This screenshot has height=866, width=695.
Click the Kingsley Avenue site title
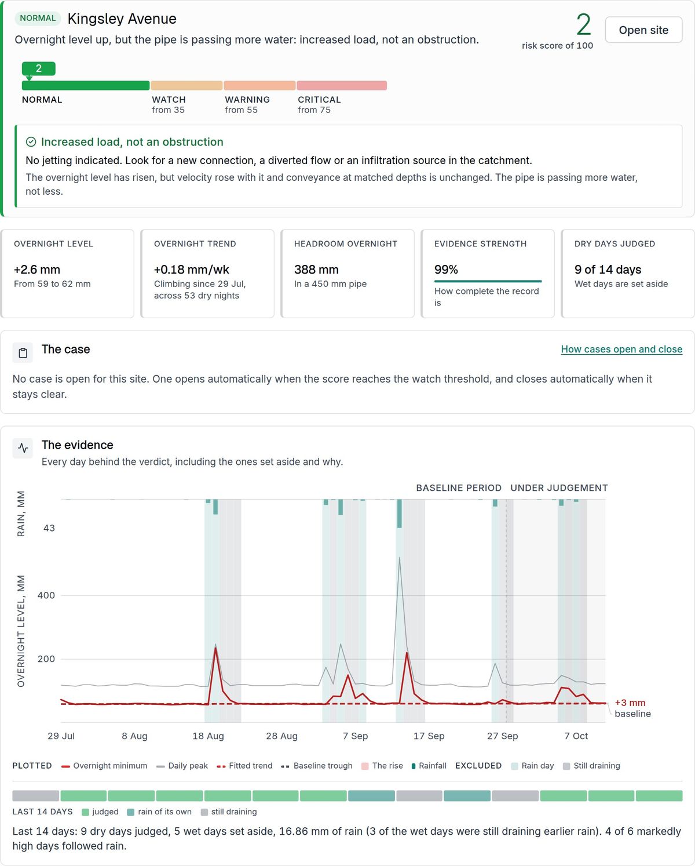click(122, 19)
